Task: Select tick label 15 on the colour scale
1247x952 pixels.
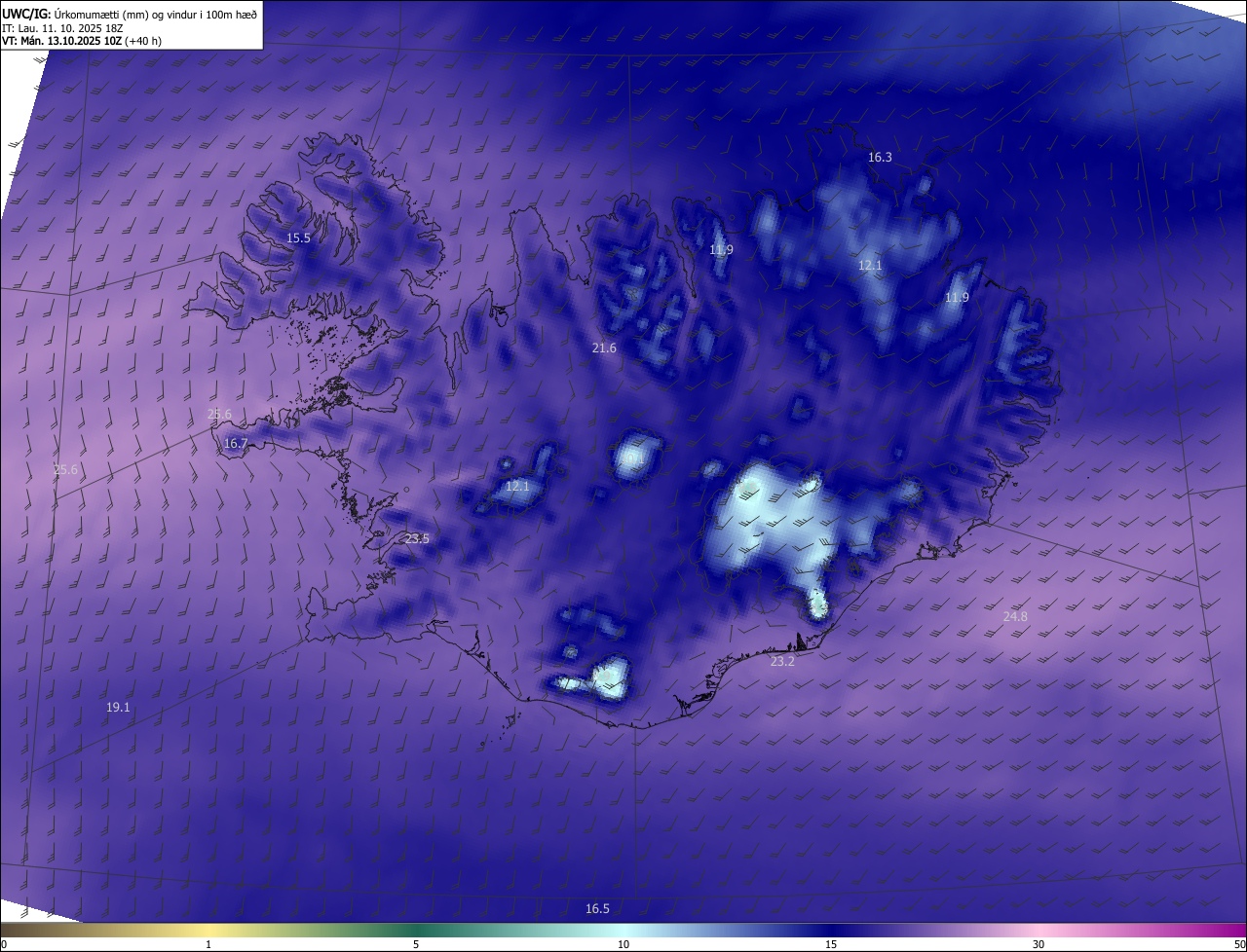Action: (831, 944)
